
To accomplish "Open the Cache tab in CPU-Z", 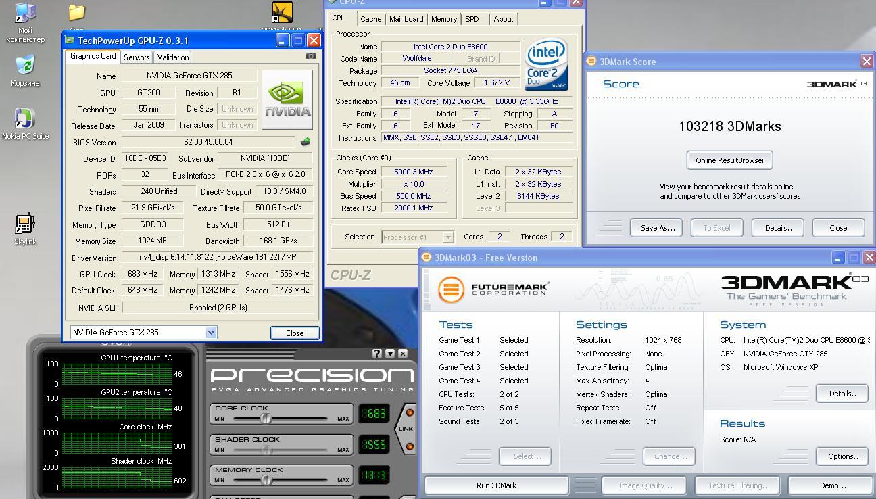I will coord(370,19).
